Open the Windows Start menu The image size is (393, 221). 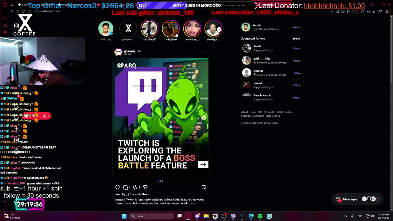[x=124, y=216]
